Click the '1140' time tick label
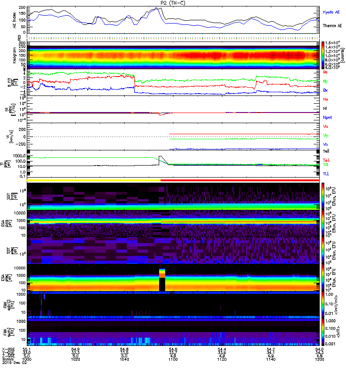This screenshot has height=369, width=346. pos(271,359)
